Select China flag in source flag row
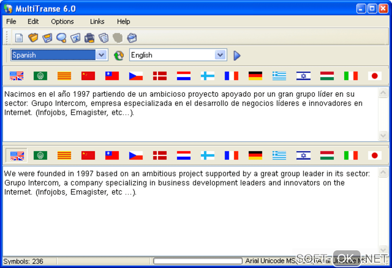Image resolution: width=392 pixels, height=268 pixels. (x=88, y=76)
